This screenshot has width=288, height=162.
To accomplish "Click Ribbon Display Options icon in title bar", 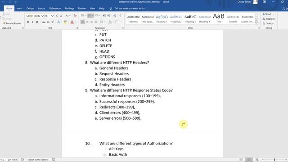I will (x=264, y=2).
